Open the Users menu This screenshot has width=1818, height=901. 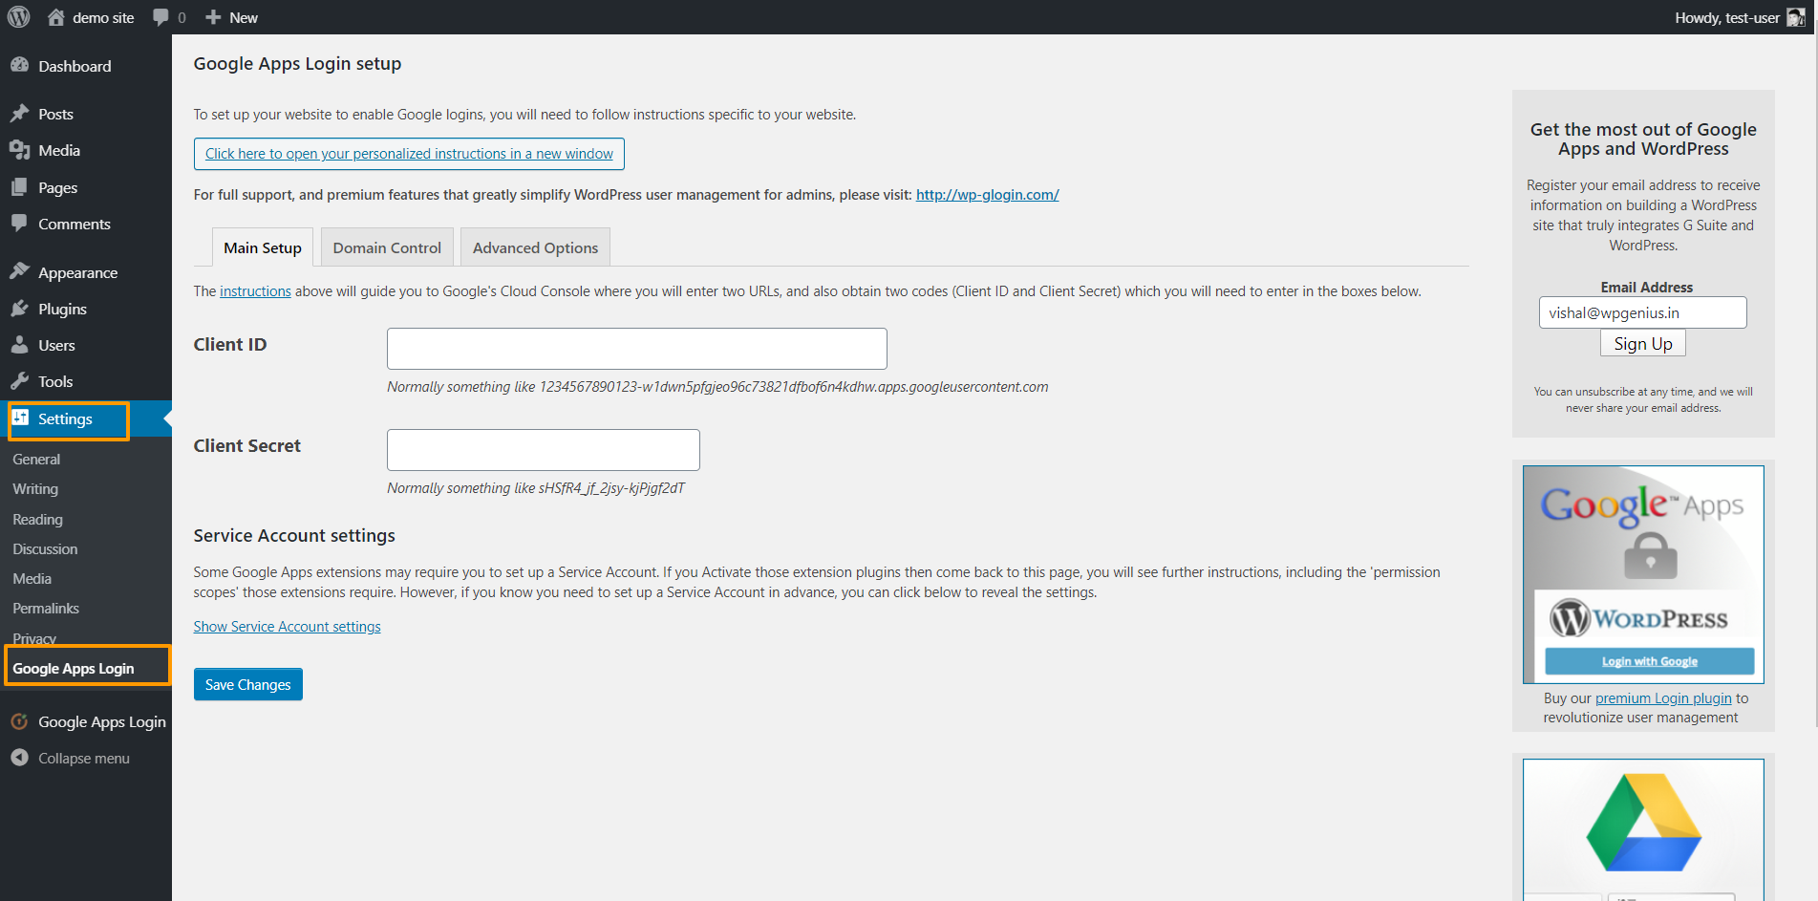56,345
